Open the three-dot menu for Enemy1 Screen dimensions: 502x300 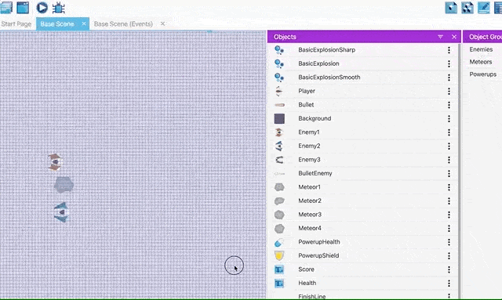(x=449, y=132)
